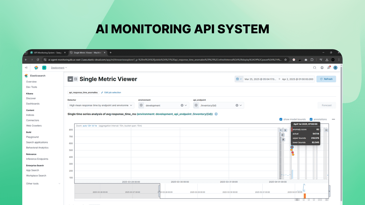Screen dimensions: 365x205
Task: Set chart zoom to 12h
Action: pos(89,126)
